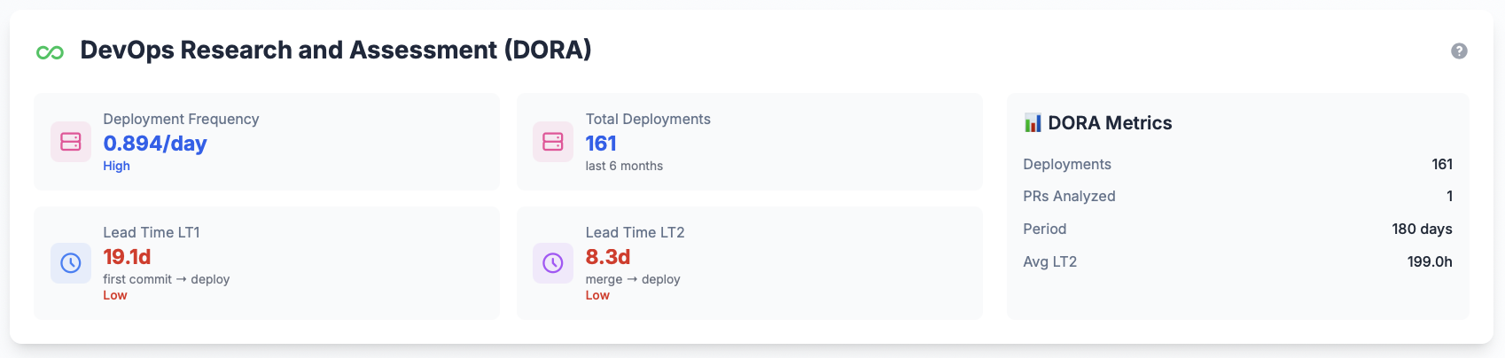Screen dimensions: 1505x358
Task: Click the green infinity DORA logo
Action: 50,52
